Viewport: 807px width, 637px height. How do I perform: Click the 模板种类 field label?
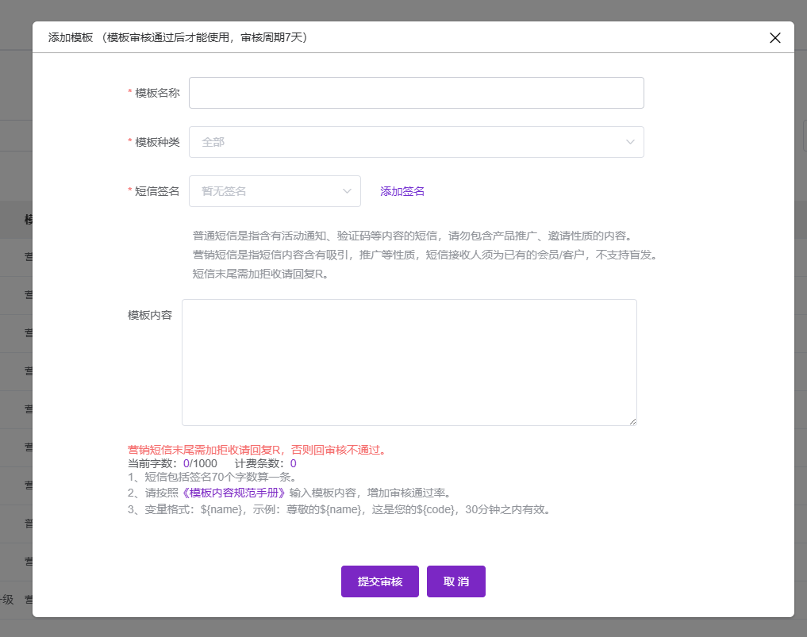157,142
